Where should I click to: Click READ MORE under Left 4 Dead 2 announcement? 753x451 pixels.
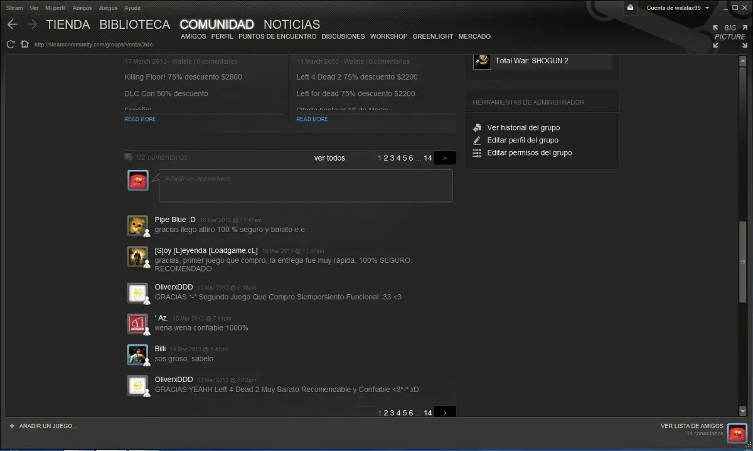[x=312, y=119]
